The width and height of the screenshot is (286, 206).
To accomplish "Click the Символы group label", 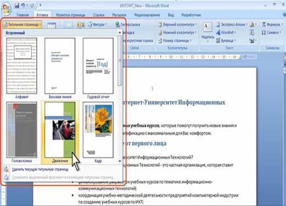I will pos(272,48).
